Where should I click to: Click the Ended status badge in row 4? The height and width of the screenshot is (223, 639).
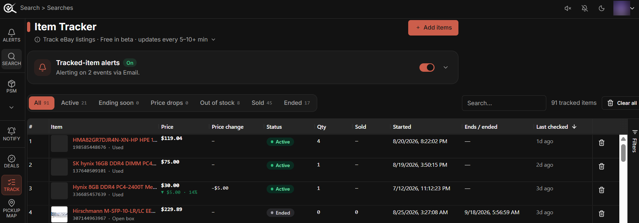pyautogui.click(x=280, y=213)
